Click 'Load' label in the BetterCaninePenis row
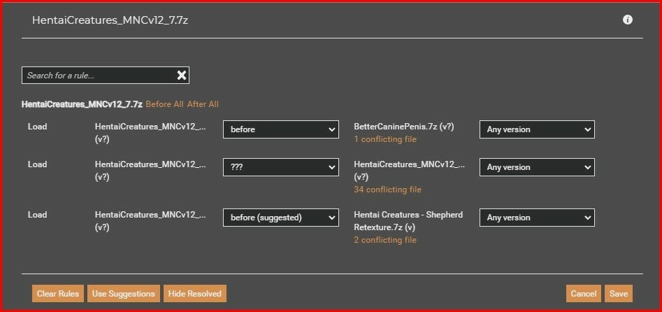 point(37,127)
